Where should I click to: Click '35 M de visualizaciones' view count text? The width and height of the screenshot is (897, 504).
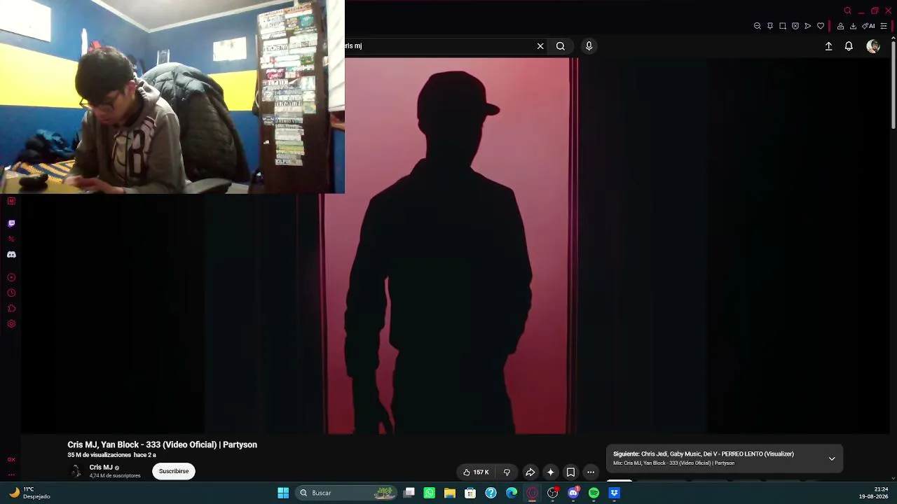[x=100, y=455]
